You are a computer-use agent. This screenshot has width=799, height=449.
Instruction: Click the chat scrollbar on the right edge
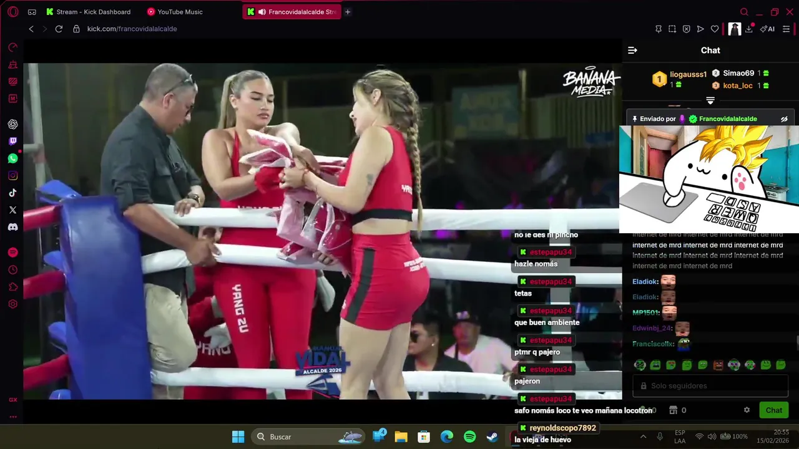click(x=797, y=344)
